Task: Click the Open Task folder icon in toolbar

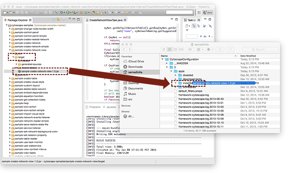Action: (x=98, y=13)
